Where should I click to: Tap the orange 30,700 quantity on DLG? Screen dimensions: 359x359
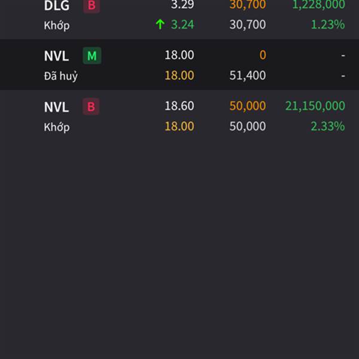pos(248,5)
